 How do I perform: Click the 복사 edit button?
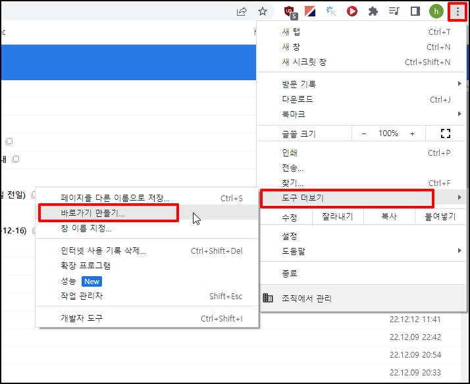pyautogui.click(x=389, y=216)
